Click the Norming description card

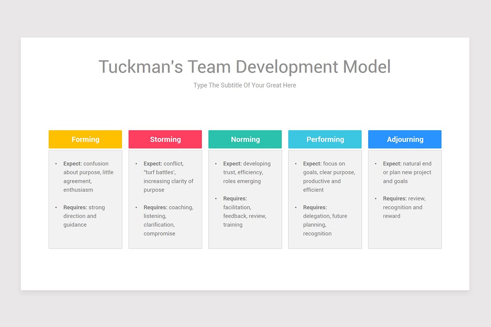[245, 199]
